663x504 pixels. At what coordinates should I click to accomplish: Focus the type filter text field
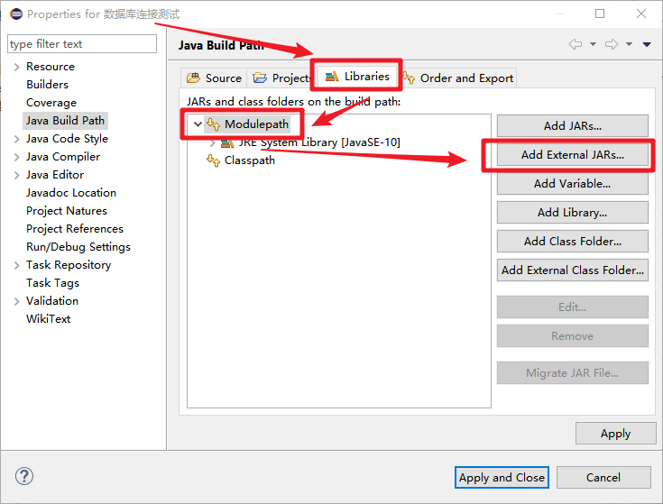82,44
